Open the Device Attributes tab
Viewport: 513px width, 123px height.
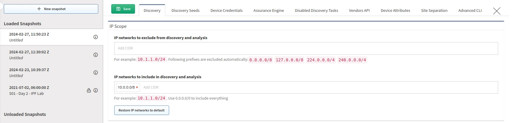(x=395, y=11)
